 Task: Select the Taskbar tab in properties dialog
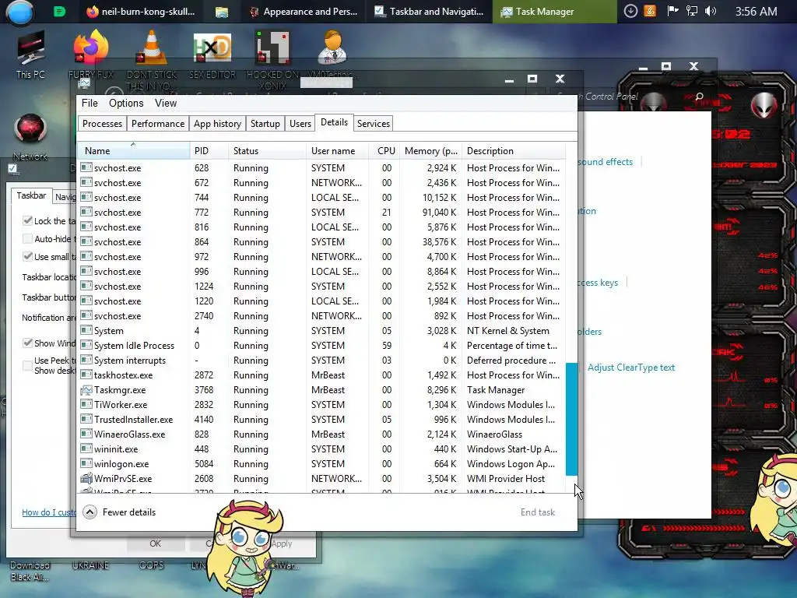click(31, 195)
